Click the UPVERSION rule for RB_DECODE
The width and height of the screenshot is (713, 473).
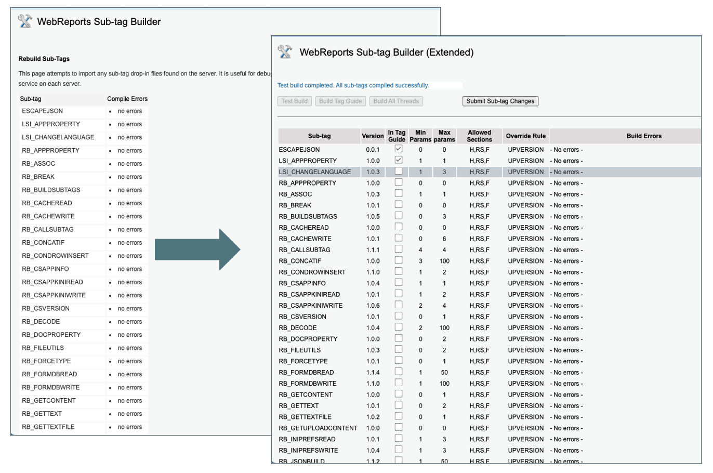coord(526,328)
